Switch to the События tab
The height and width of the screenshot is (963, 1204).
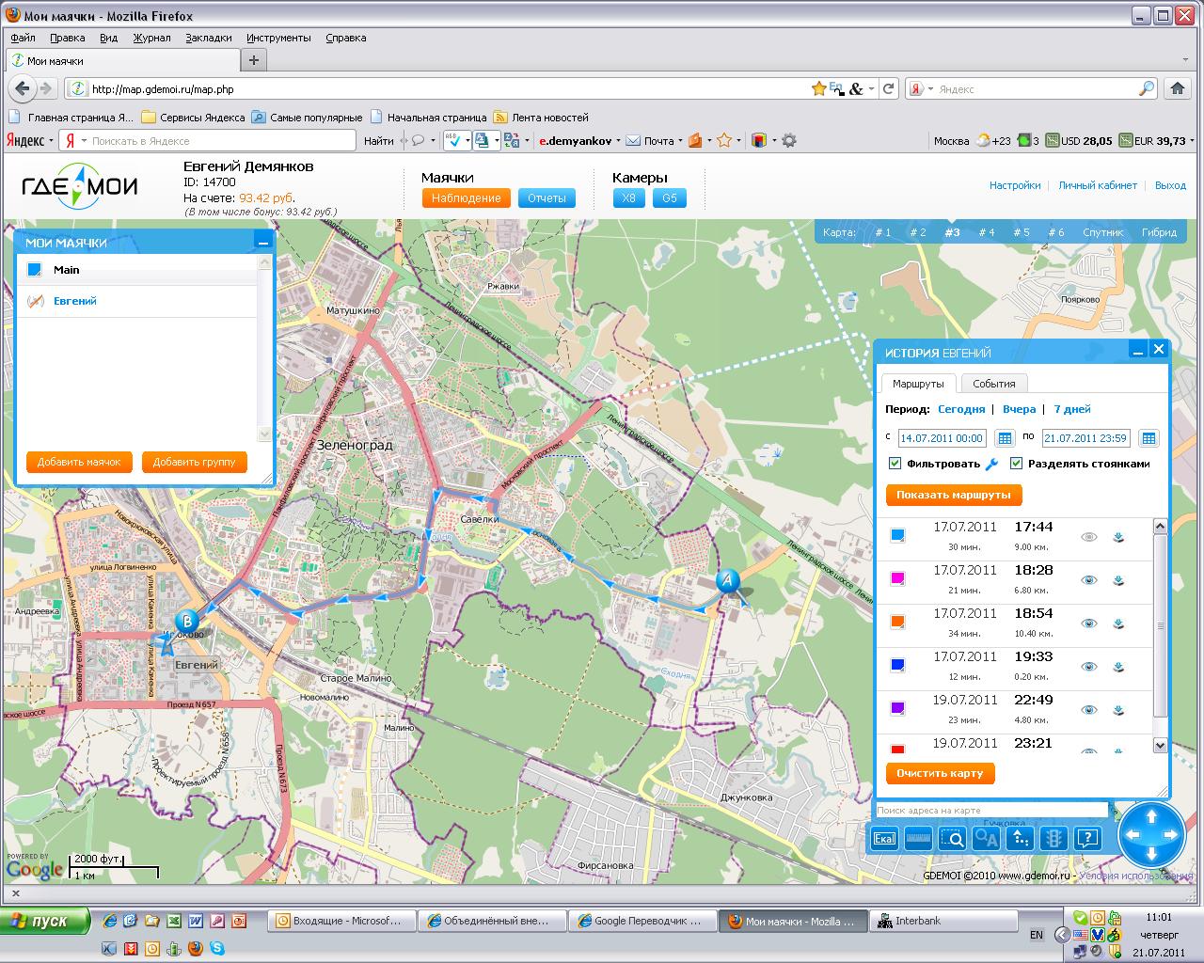click(993, 384)
